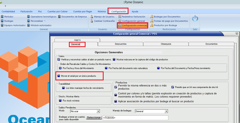Open the Facturación ribbon tab

point(27,11)
